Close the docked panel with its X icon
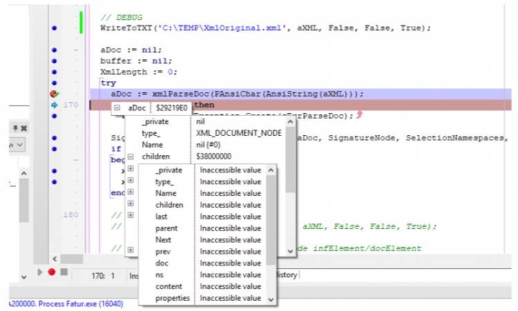The width and height of the screenshot is (518, 311). point(23,128)
